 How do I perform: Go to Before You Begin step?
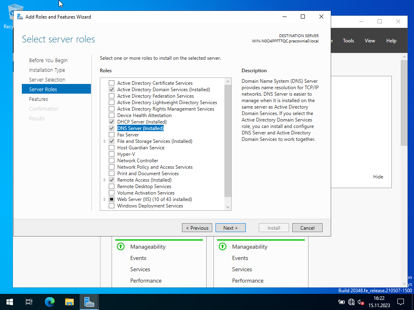point(49,61)
